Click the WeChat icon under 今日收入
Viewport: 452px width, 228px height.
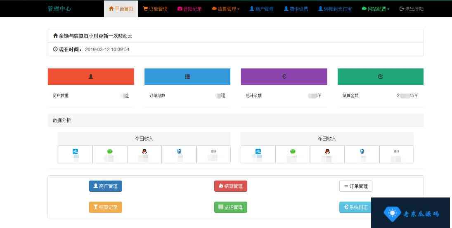pos(110,151)
